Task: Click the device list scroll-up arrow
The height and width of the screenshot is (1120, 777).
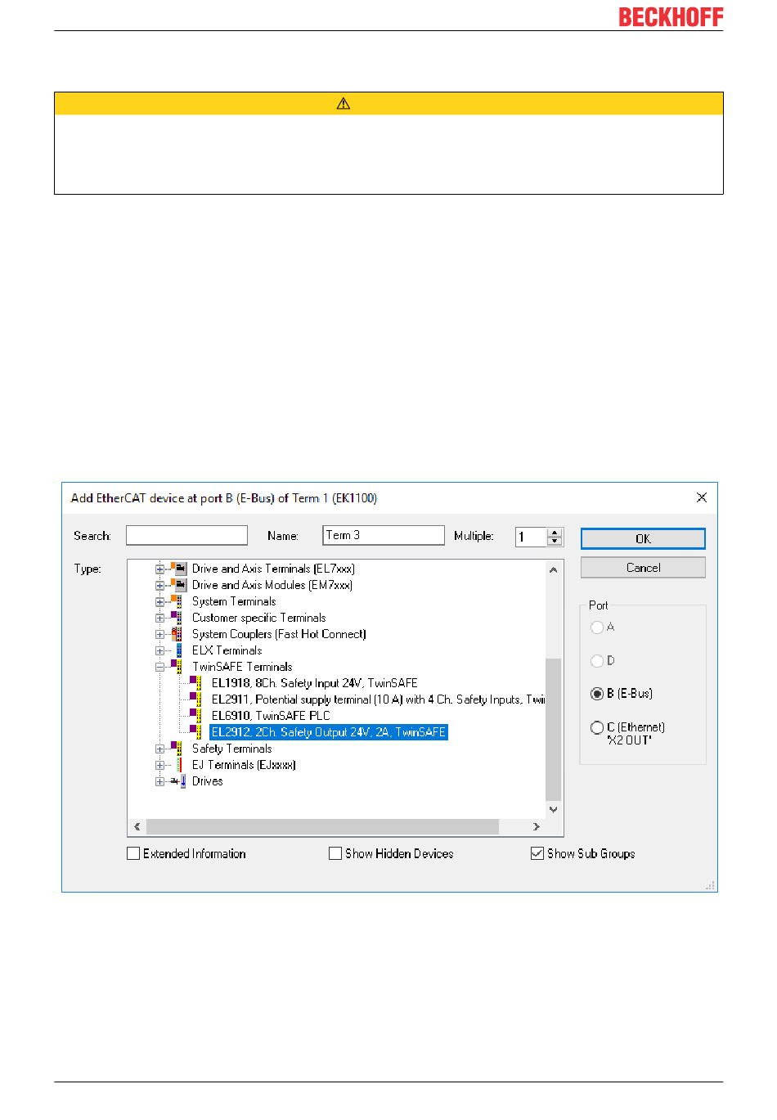Action: pyautogui.click(x=554, y=569)
